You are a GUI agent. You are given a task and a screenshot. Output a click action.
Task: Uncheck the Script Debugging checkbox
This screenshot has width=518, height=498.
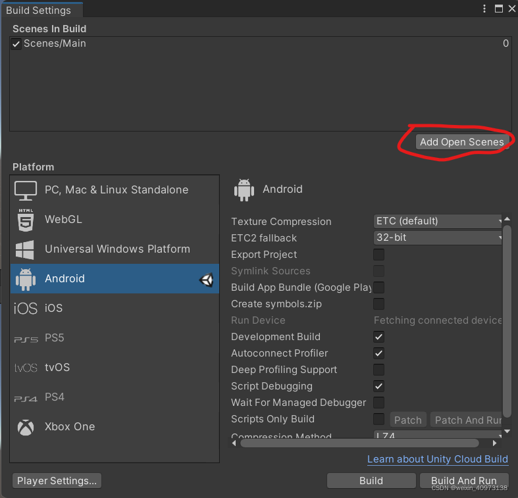point(378,386)
